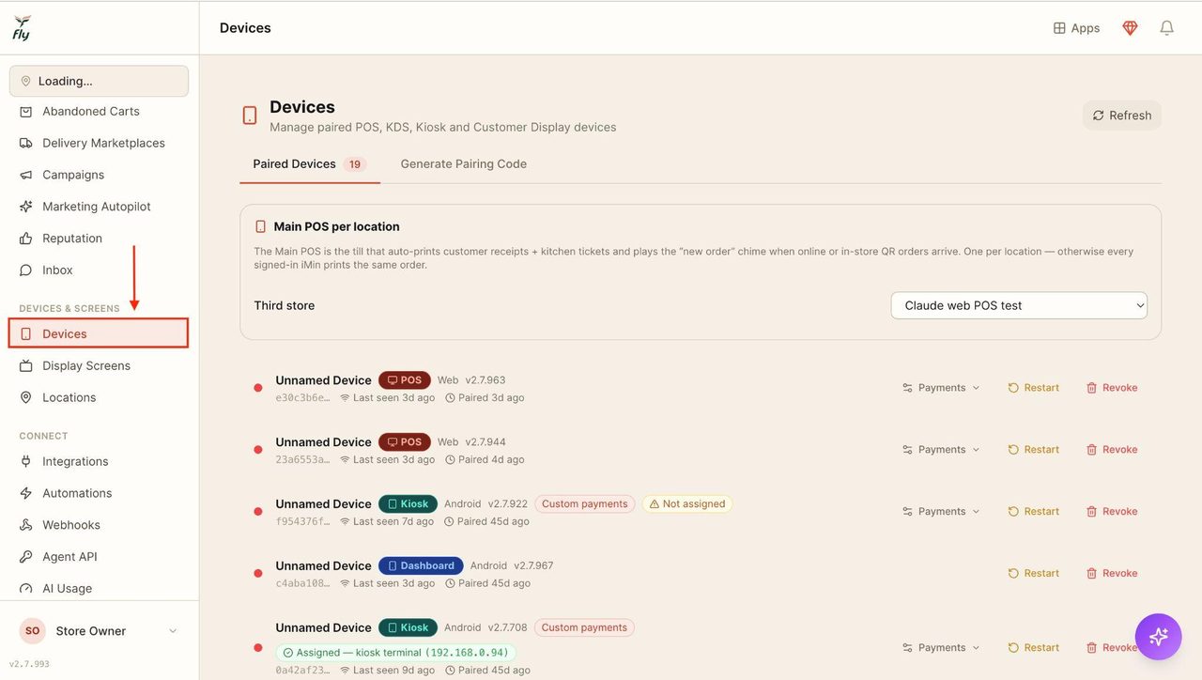The width and height of the screenshot is (1202, 680).
Task: Open the Third store main POS dropdown
Action: pos(1019,305)
